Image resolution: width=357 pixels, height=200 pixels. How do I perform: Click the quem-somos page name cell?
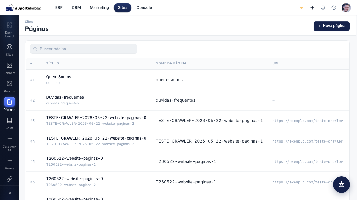coord(169,80)
